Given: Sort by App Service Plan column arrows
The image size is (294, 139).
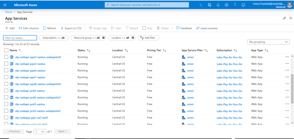Looking at the screenshot, I should (206, 50).
